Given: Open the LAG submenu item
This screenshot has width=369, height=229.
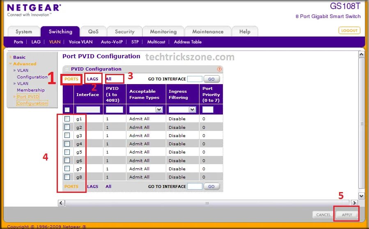Looking at the screenshot, I should click(36, 42).
